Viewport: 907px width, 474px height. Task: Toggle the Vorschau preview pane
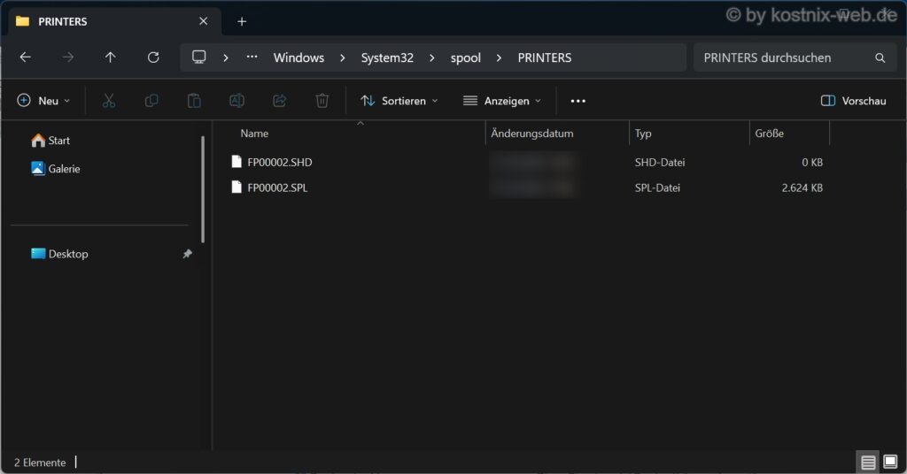(853, 101)
